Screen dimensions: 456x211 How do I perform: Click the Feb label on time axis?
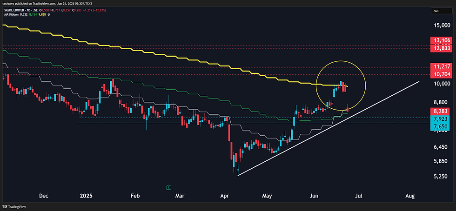135,196
